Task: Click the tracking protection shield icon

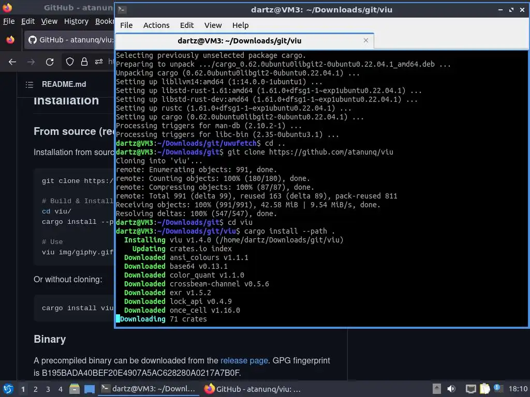Action: (x=70, y=62)
